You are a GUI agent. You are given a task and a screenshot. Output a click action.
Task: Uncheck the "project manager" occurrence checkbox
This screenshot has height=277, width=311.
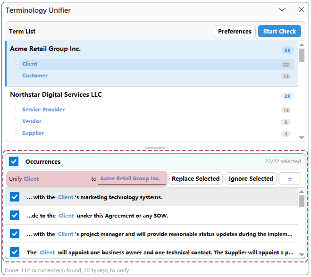click(x=15, y=234)
